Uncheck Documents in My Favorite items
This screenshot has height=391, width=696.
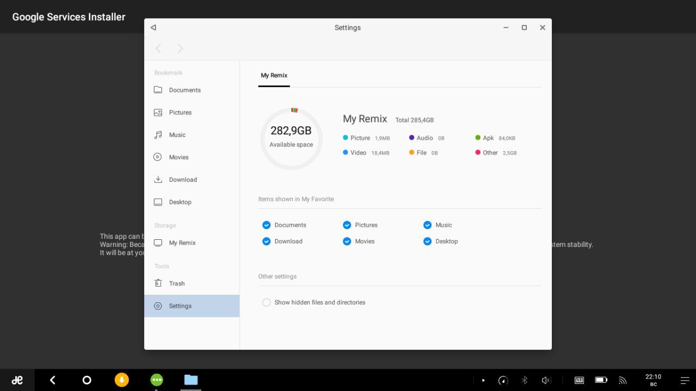(266, 225)
